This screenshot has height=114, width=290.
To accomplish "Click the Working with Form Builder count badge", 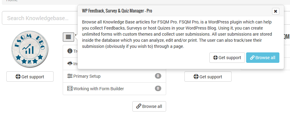I will (x=158, y=88).
